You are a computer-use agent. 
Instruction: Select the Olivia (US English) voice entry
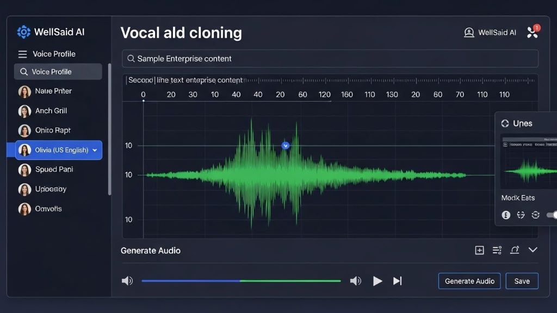coord(59,150)
